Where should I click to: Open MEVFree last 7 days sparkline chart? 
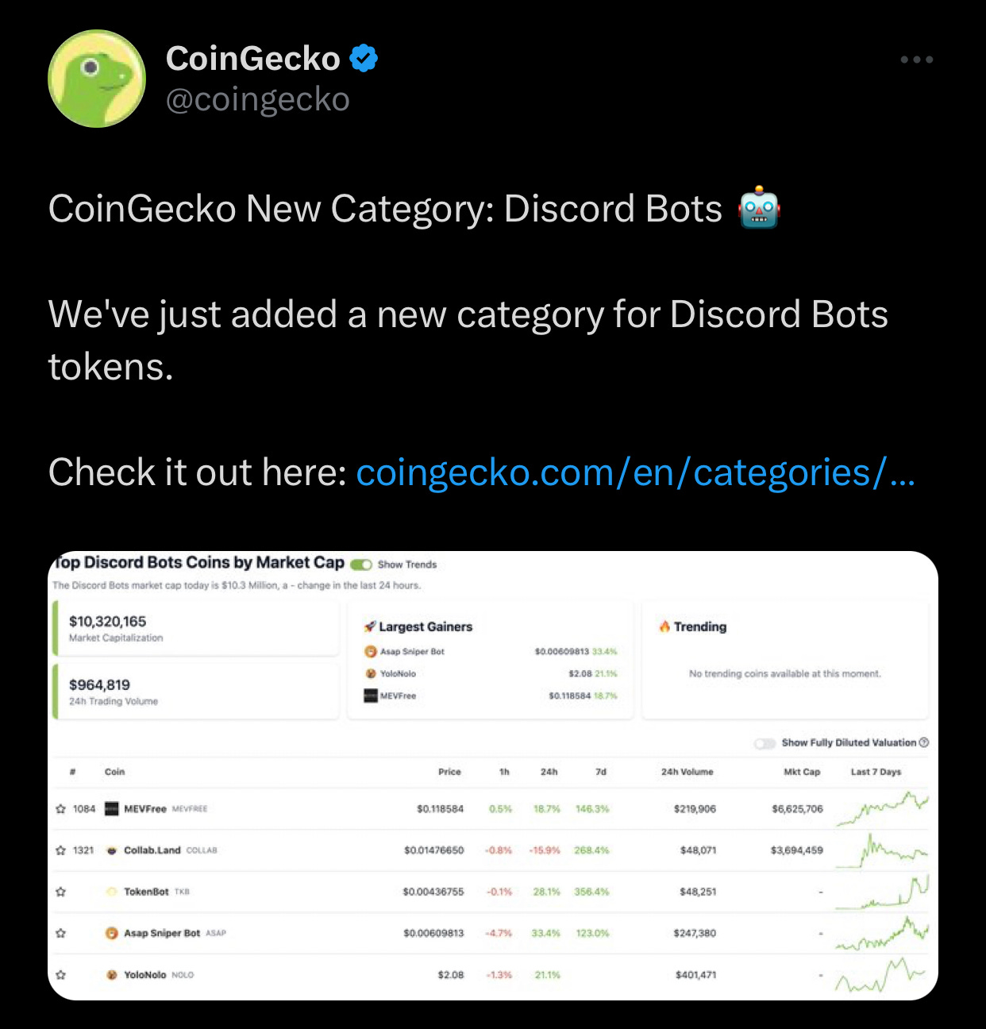point(881,809)
